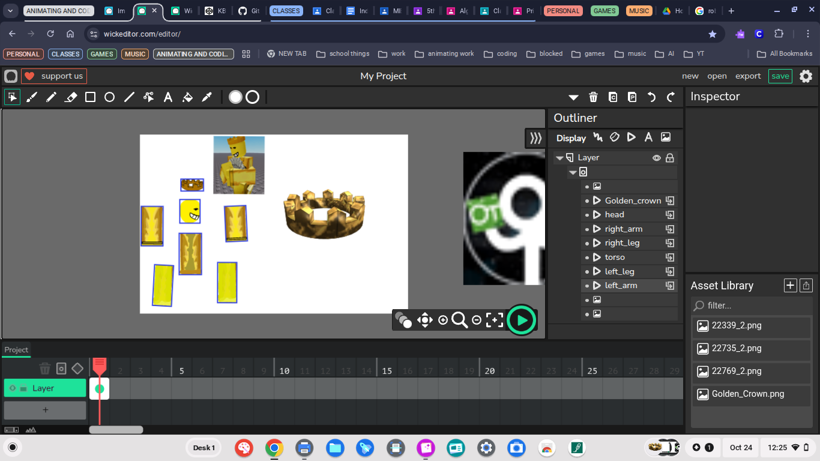Select the Text tool in toolbar
Viewport: 820px width, 461px height.
coord(168,97)
